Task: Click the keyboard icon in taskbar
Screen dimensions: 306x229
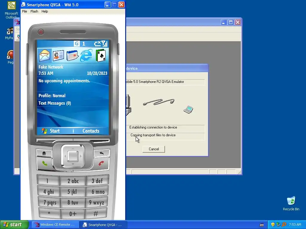Action: (x=262, y=225)
